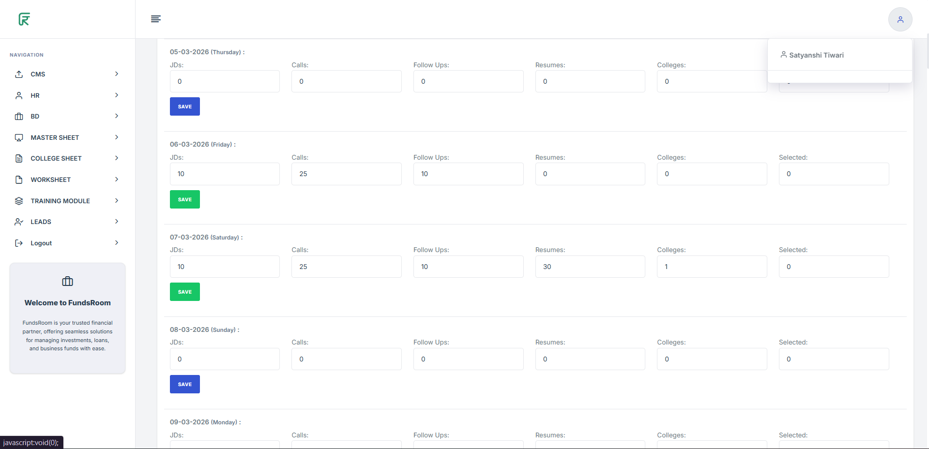929x449 pixels.
Task: Open the WORKSHEET navigation item
Action: (x=51, y=180)
